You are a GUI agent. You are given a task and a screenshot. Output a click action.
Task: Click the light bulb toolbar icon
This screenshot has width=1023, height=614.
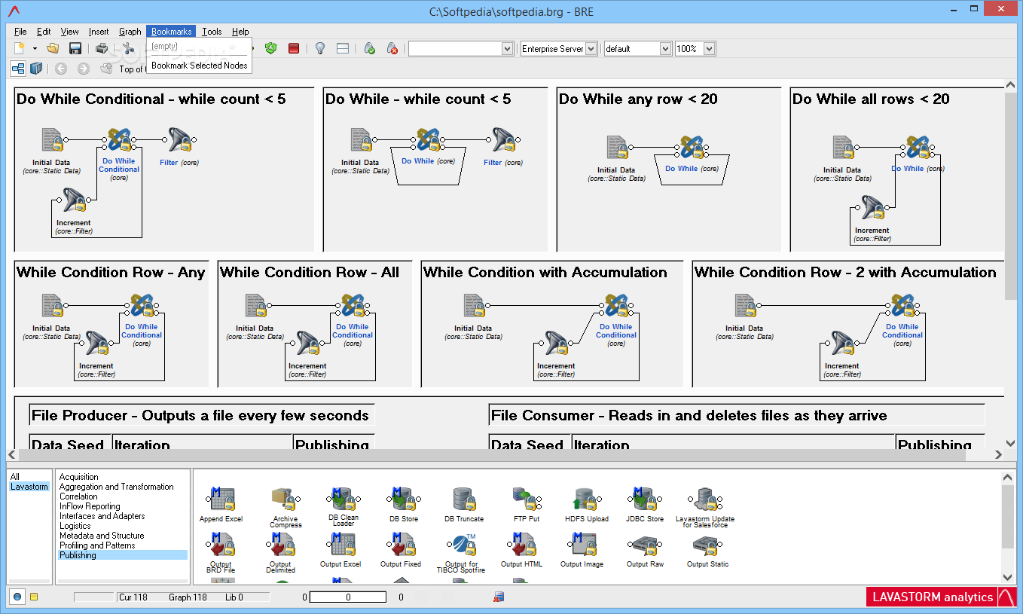pyautogui.click(x=320, y=48)
